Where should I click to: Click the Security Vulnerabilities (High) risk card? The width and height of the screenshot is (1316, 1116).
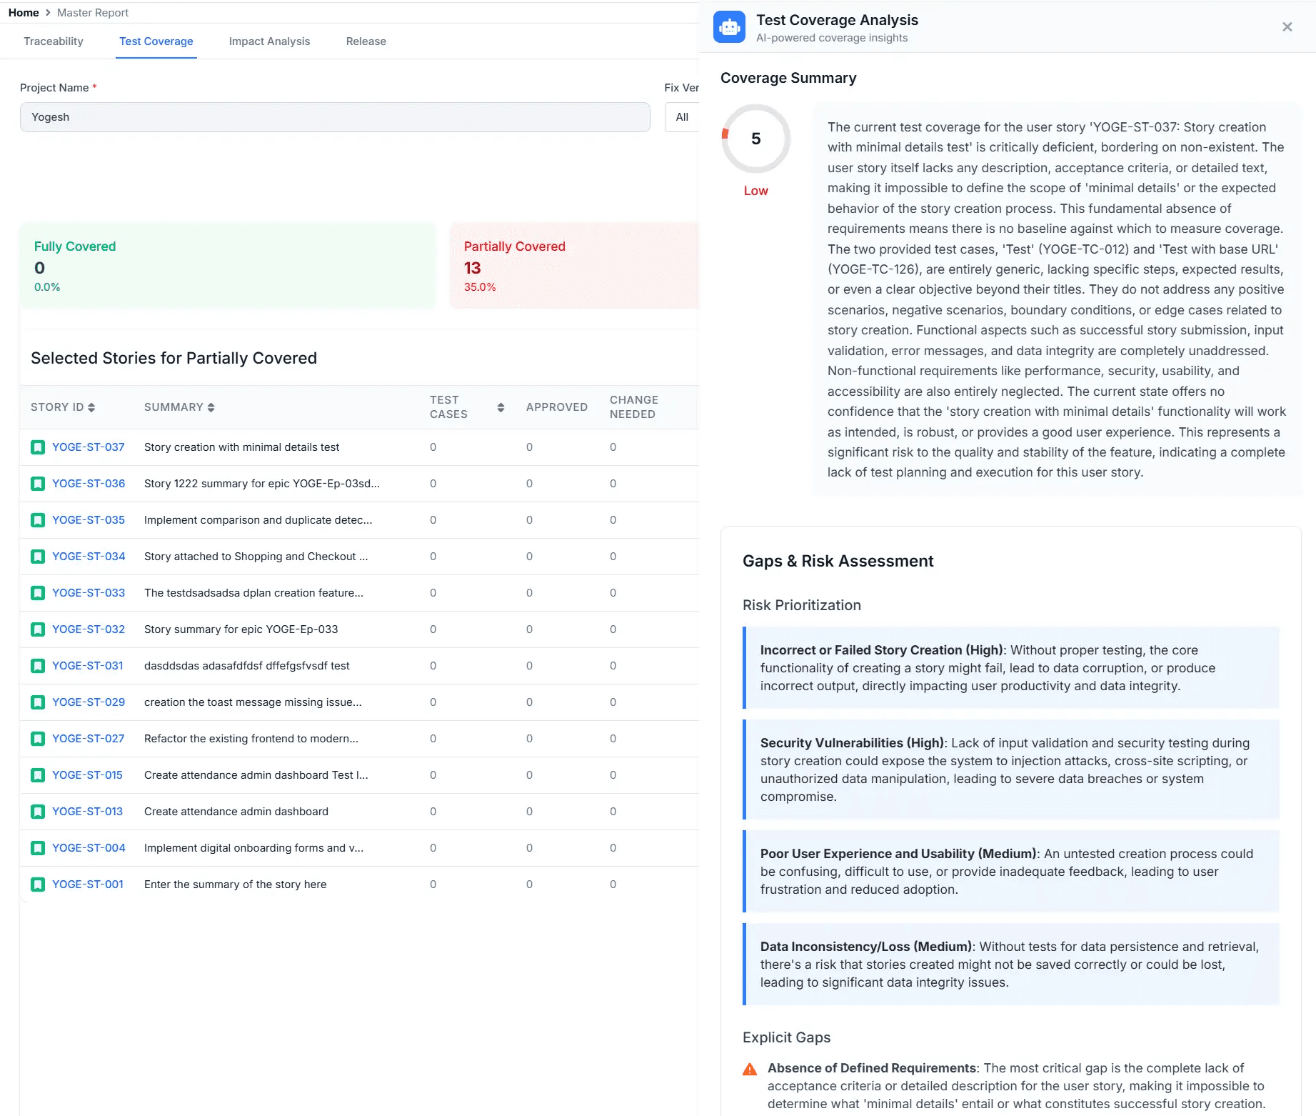click(1011, 769)
